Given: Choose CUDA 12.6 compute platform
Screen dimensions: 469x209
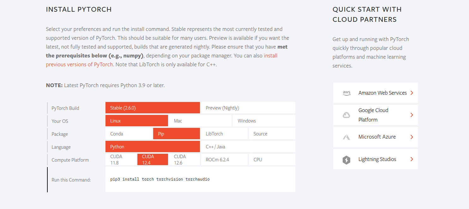Looking at the screenshot, I should pos(184,160).
